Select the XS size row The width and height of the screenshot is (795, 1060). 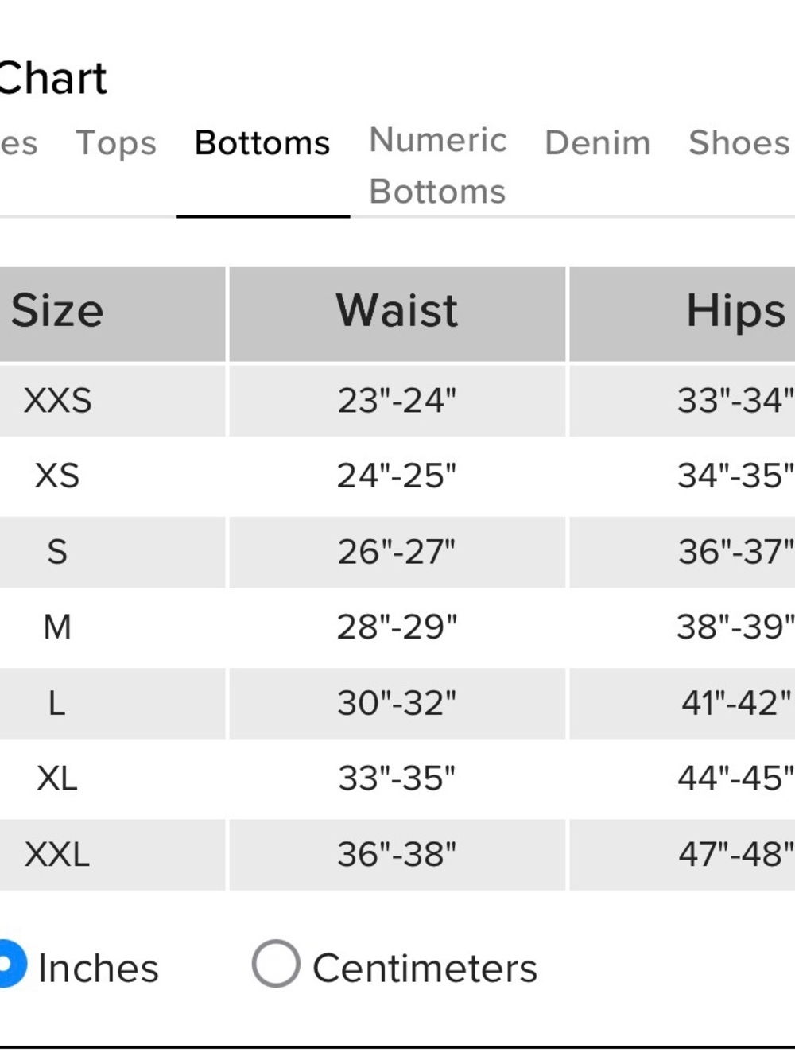[397, 476]
